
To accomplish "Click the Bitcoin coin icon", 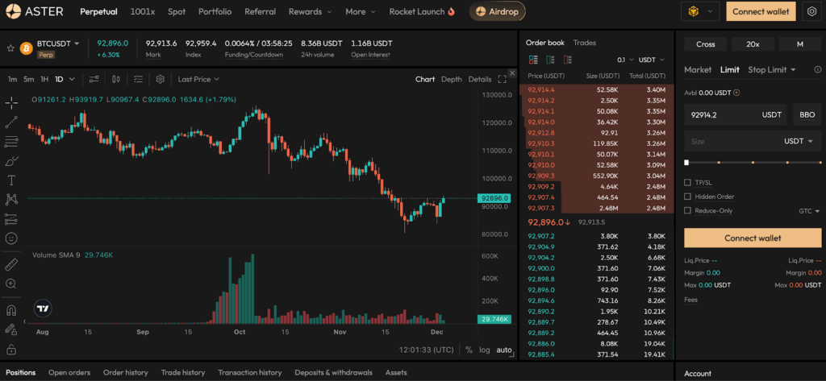I will click(27, 48).
